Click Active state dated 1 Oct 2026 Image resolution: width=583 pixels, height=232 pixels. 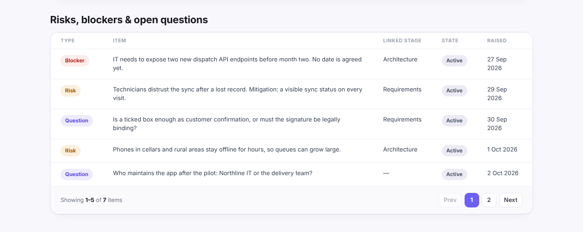[455, 151]
